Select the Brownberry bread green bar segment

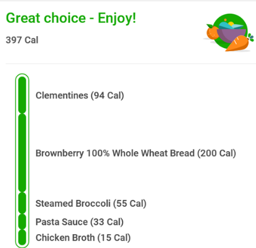22,153
